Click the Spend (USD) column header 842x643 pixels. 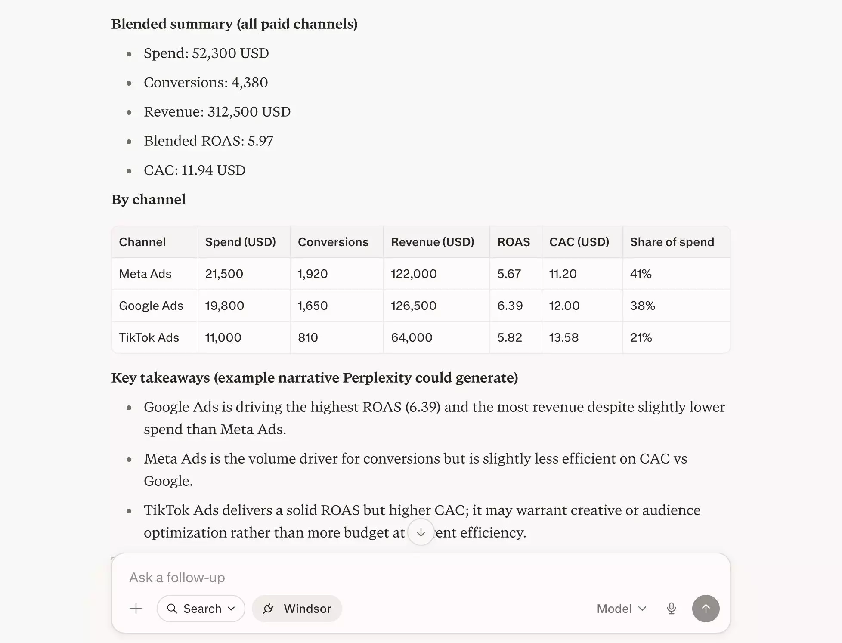click(241, 242)
